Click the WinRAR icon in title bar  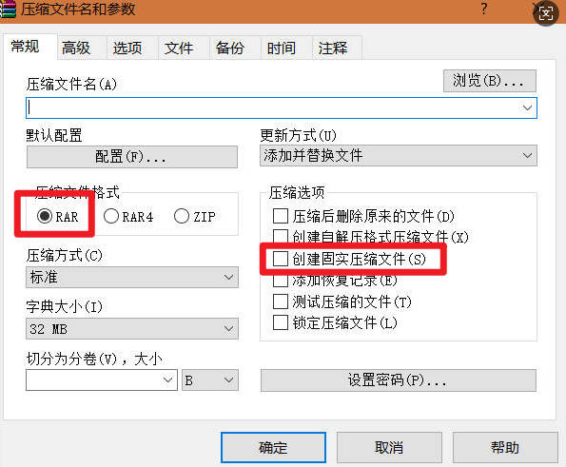pos(8,9)
